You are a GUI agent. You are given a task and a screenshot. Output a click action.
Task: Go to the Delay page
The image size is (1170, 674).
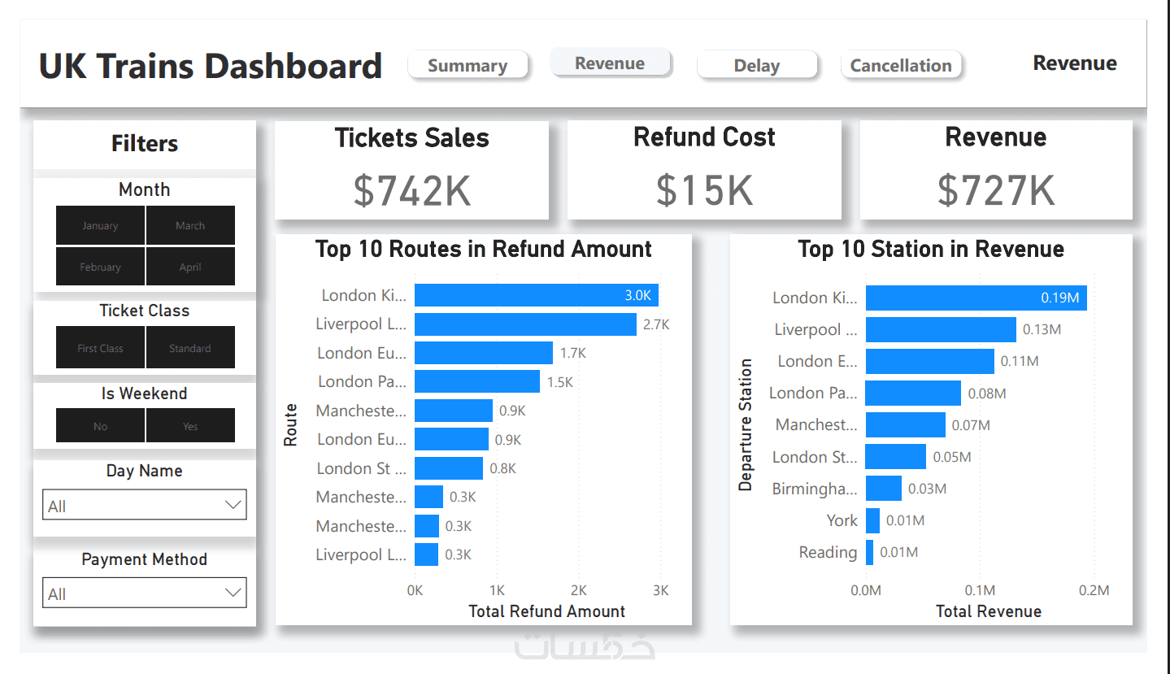tap(756, 65)
